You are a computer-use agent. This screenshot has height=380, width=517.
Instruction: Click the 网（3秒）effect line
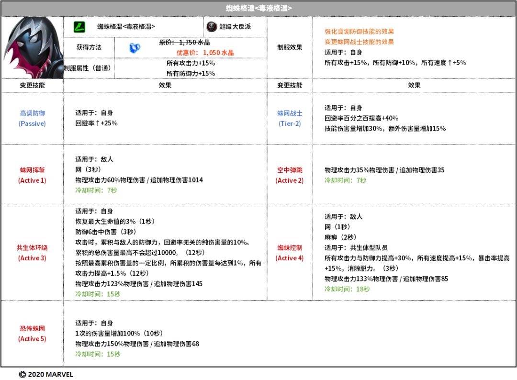(x=88, y=169)
